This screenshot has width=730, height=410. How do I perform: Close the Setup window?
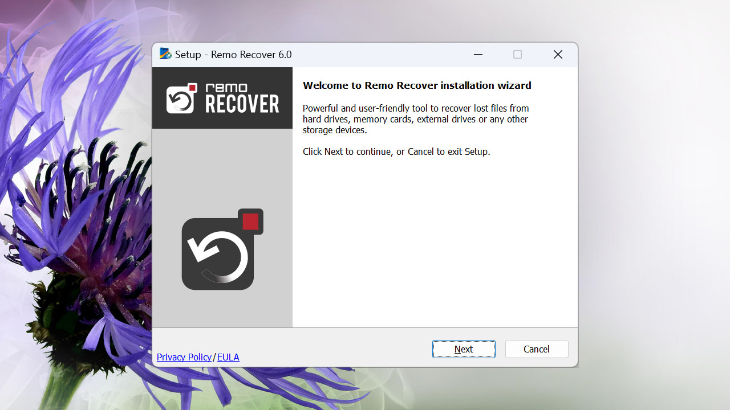[558, 55]
